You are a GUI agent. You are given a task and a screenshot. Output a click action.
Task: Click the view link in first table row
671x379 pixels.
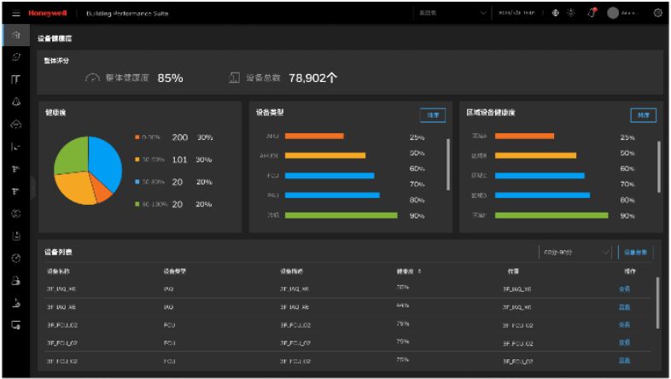623,289
